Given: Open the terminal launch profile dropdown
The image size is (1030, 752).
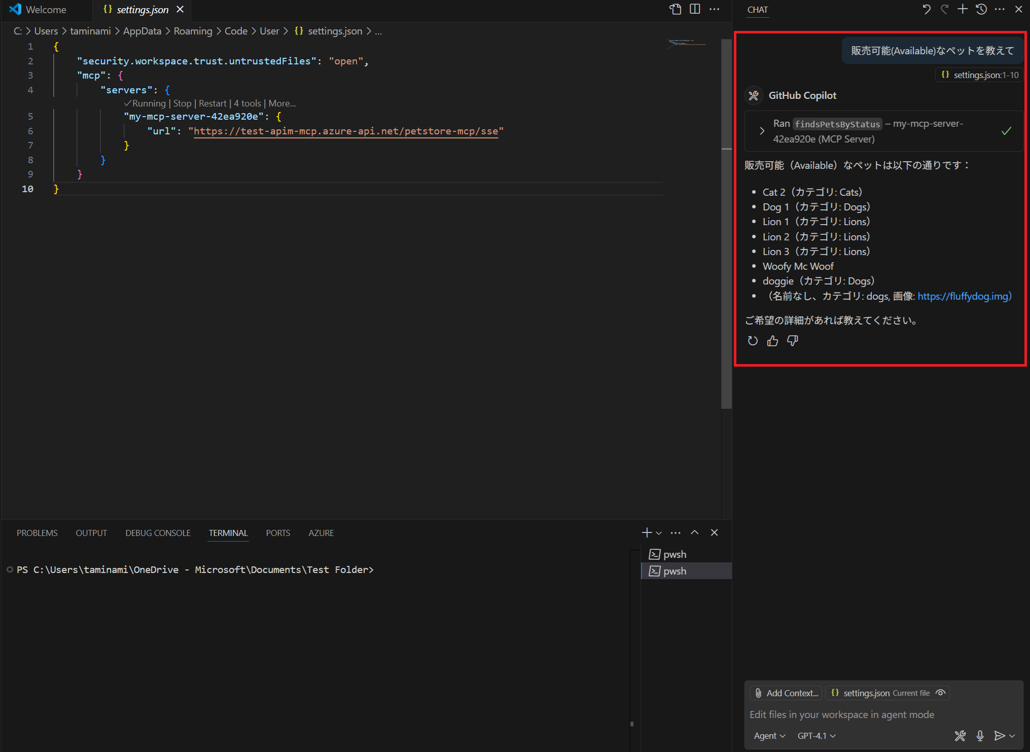Looking at the screenshot, I should pyautogui.click(x=659, y=533).
